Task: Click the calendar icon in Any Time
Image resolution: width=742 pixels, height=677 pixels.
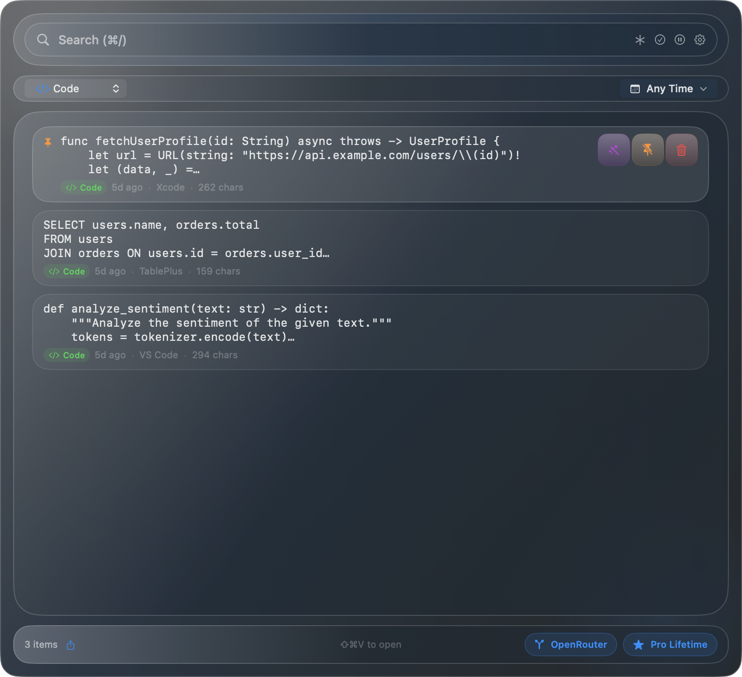Action: (635, 89)
